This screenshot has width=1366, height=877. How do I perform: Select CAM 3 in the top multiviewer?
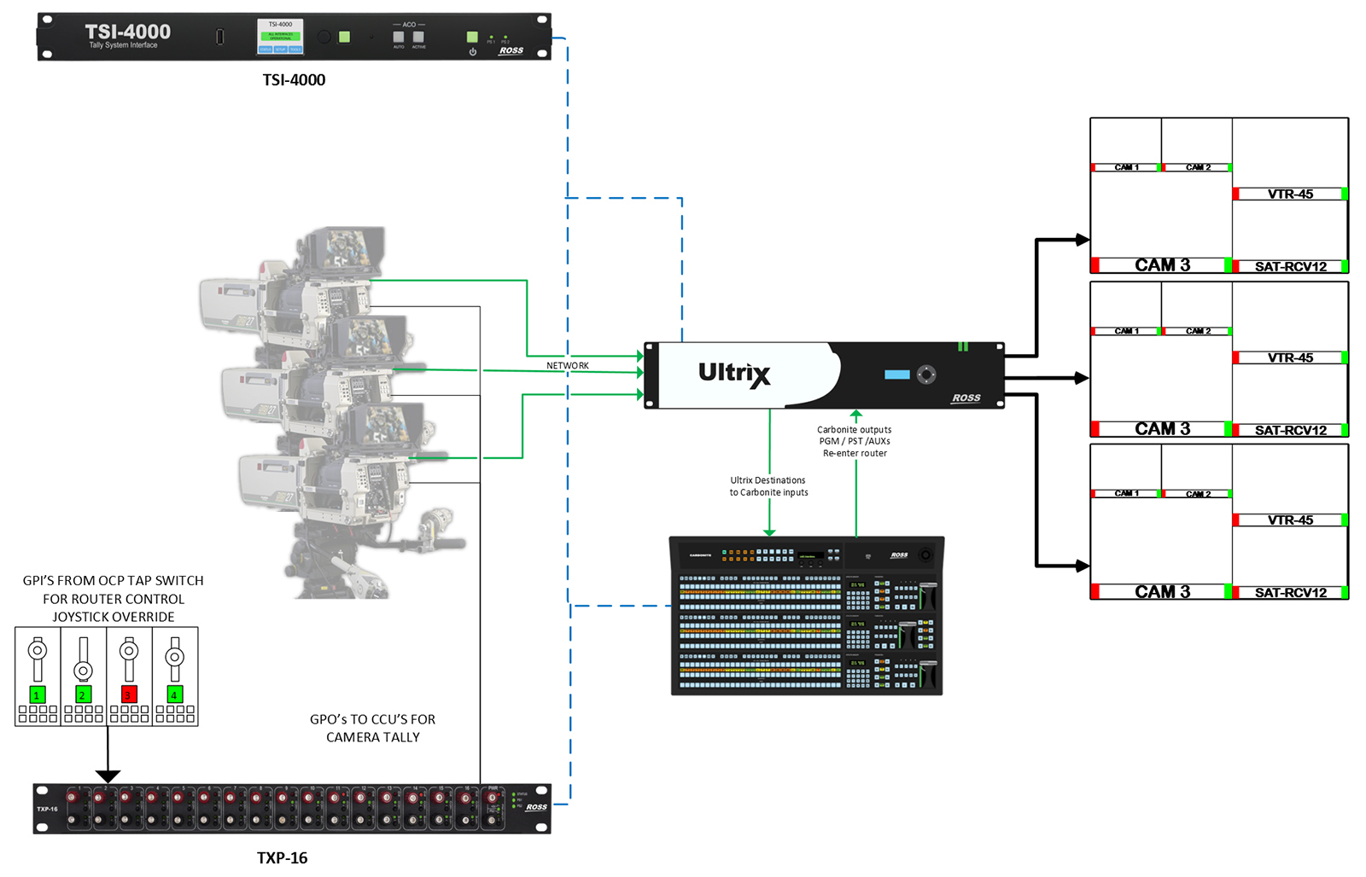tap(1162, 264)
